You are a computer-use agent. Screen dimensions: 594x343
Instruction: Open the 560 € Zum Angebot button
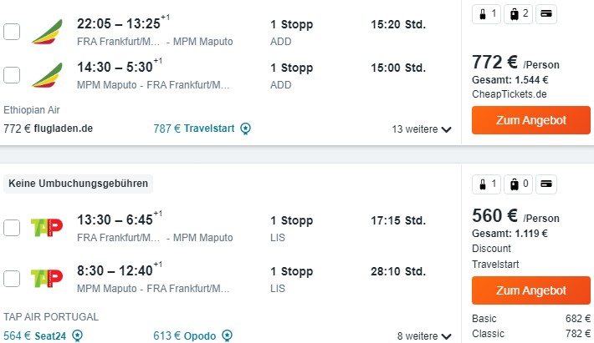(x=531, y=290)
